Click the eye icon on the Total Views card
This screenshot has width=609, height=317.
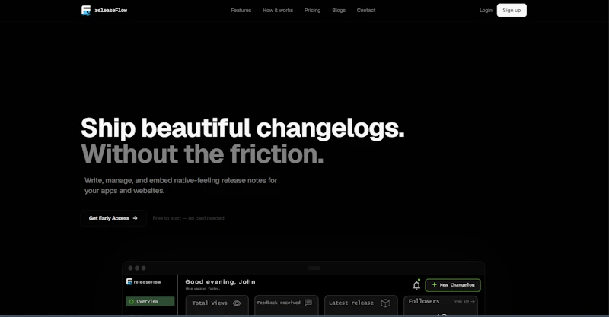tap(237, 303)
